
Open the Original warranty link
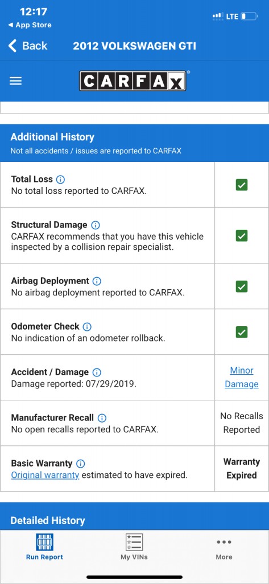[45, 475]
